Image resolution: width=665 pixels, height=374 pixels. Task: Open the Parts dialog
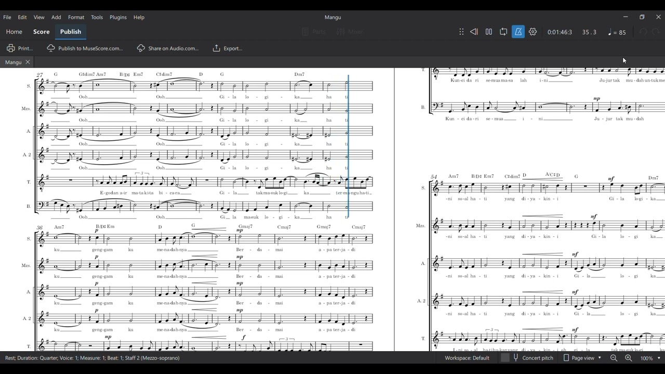pyautogui.click(x=314, y=32)
